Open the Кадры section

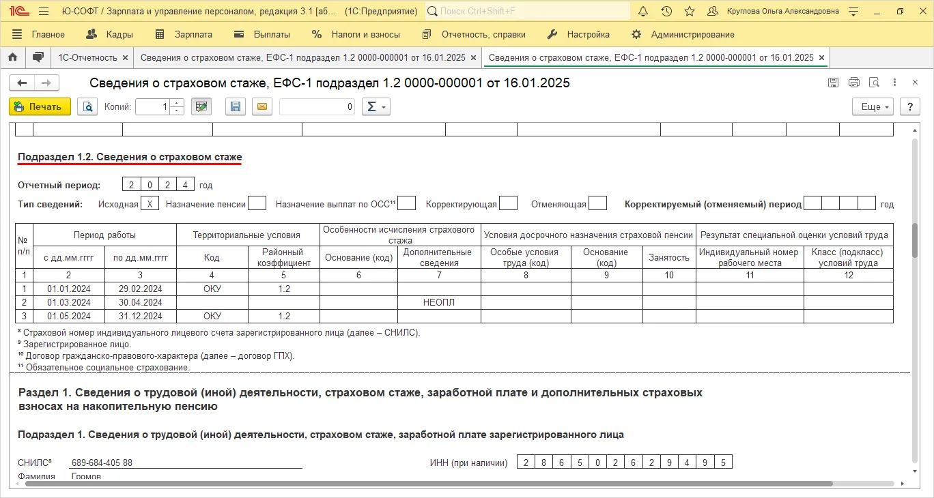[x=110, y=34]
